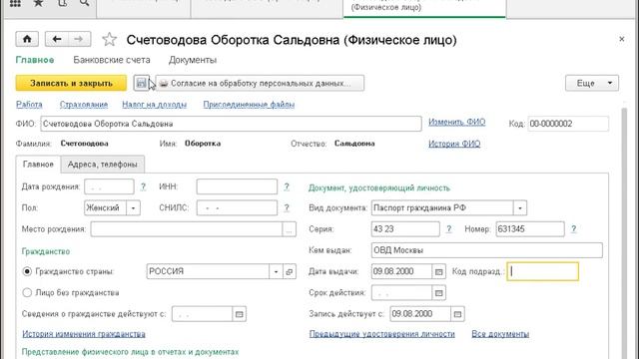Click the Место рождения input field

(187, 229)
